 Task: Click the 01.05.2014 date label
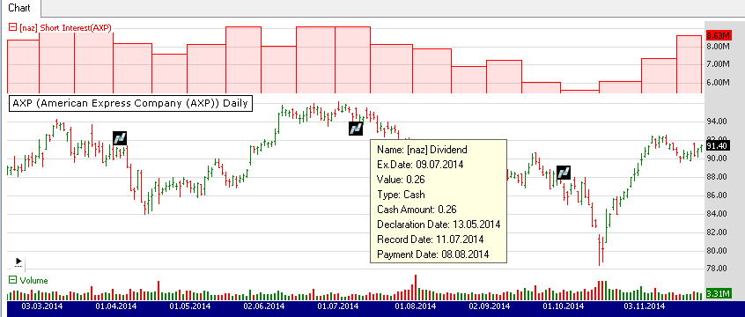(190, 306)
